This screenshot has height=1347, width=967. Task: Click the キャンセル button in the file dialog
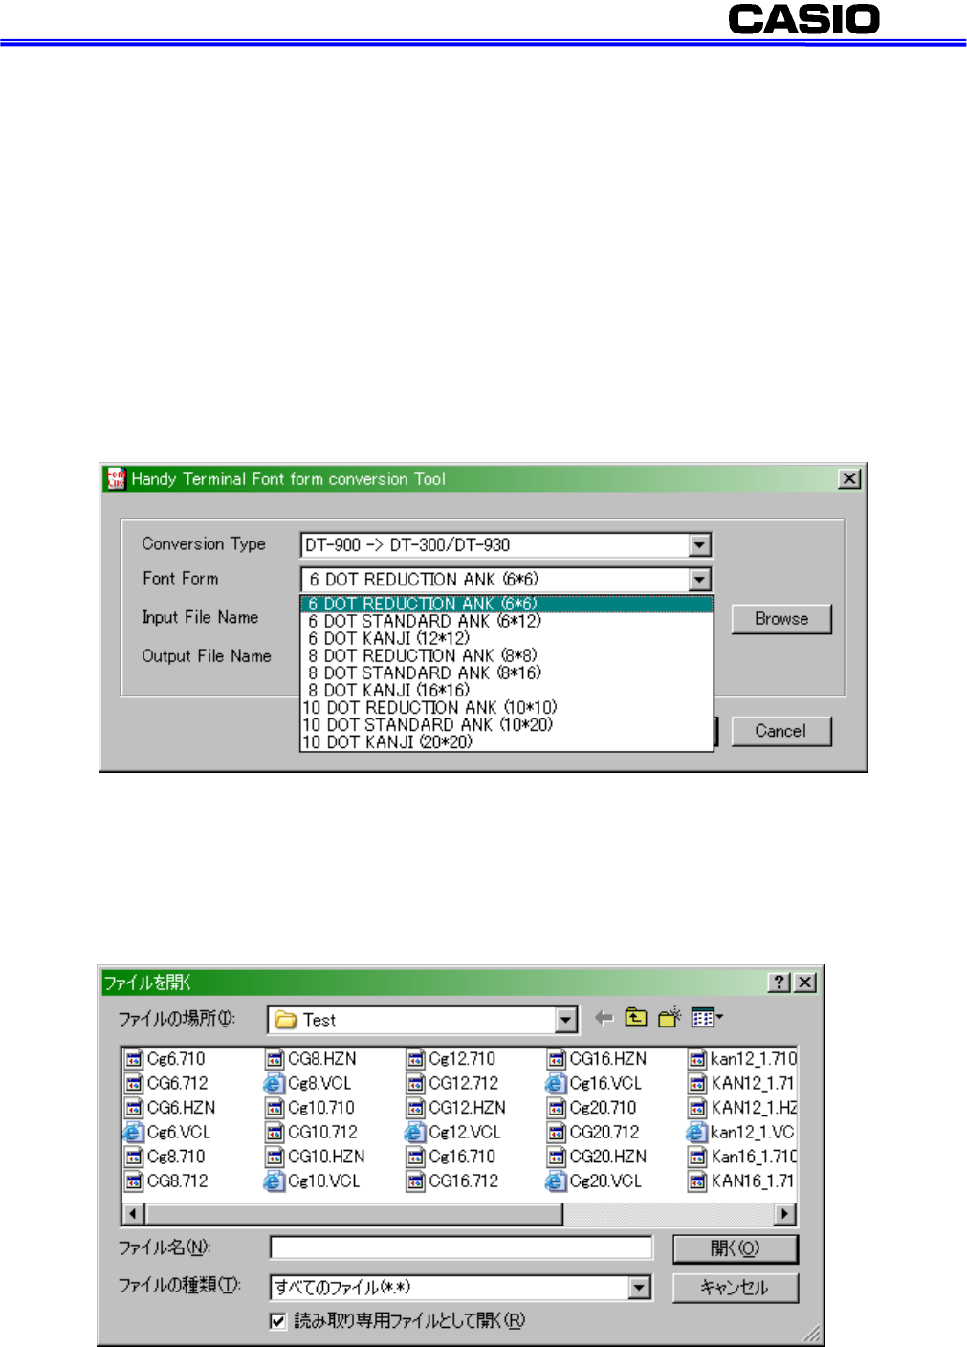(x=735, y=1288)
